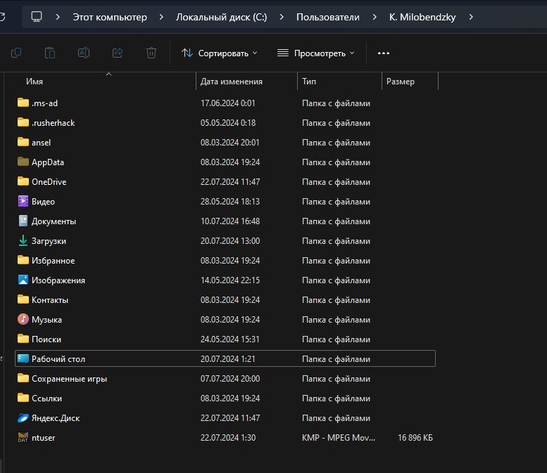
Task: Expand chevron after Пользователи breadcrumb
Action: click(375, 17)
